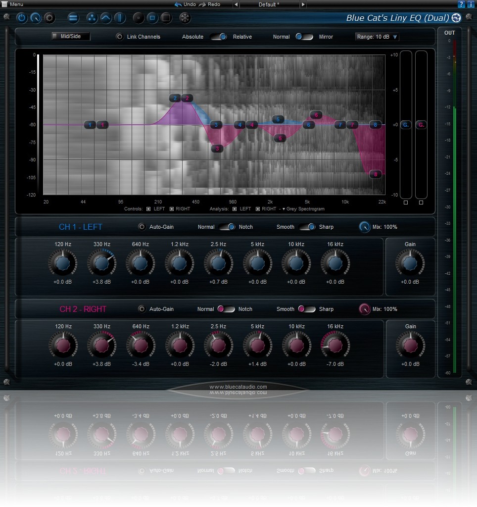
Task: Select blue band 1 handle on graph
Action: click(90, 125)
